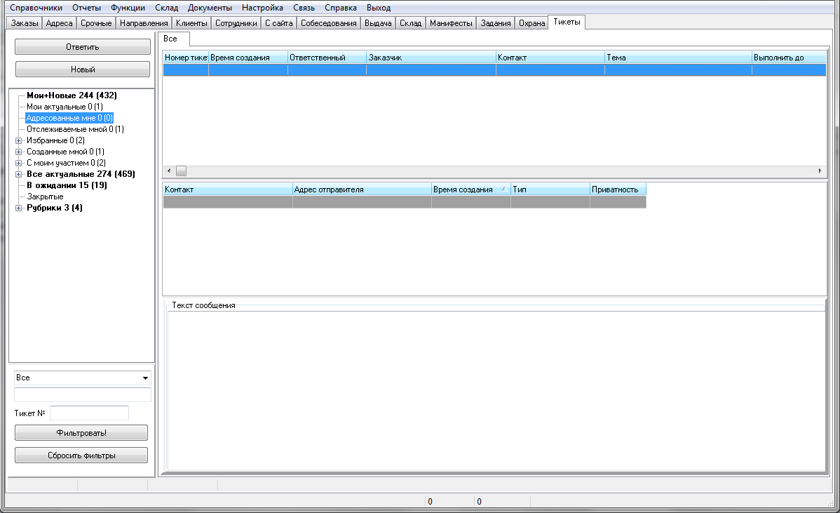The height and width of the screenshot is (513, 840).
Task: Expand the С моим участием node
Action: pyautogui.click(x=19, y=163)
